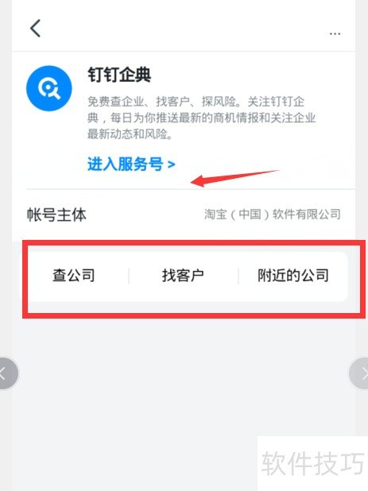The image size is (368, 491).
Task: Click the red arrow annotation
Action: (234, 179)
